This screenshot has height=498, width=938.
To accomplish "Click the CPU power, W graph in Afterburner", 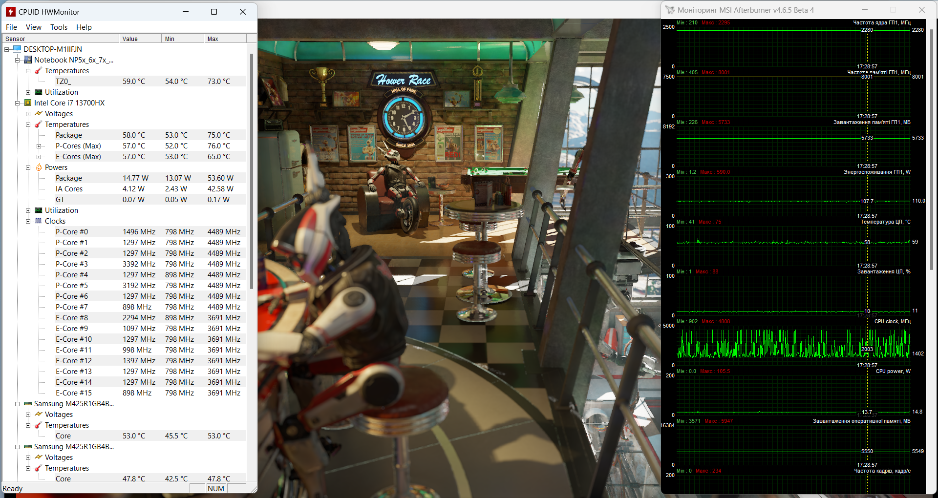I will 793,395.
